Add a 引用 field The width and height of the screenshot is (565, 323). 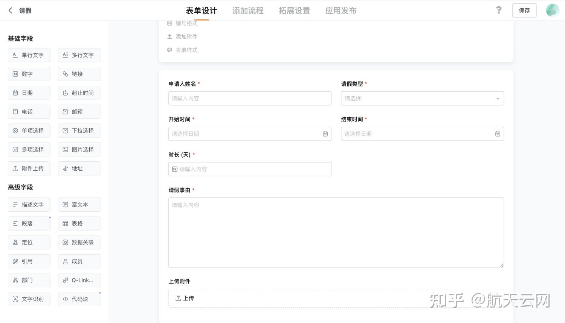coord(29,261)
